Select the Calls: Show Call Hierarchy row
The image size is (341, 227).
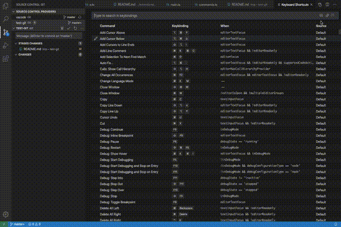click(215, 69)
